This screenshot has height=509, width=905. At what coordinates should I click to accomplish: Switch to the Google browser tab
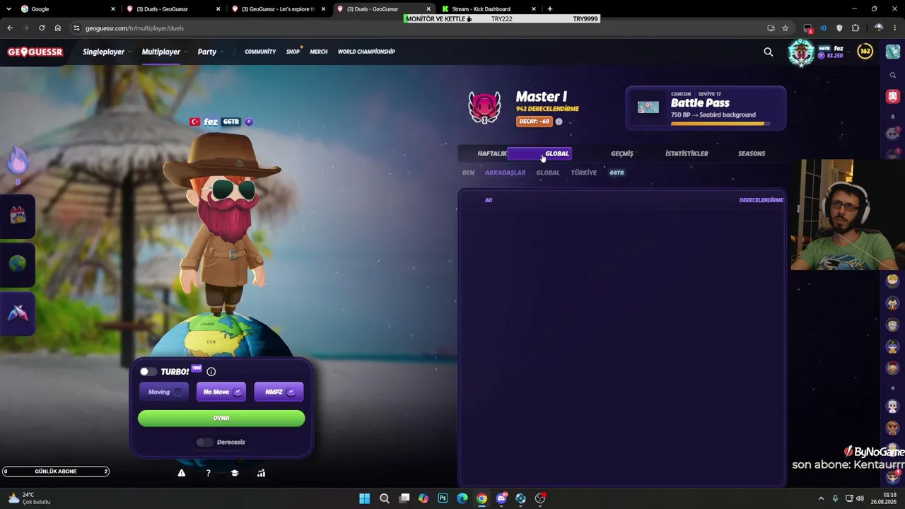click(x=68, y=9)
